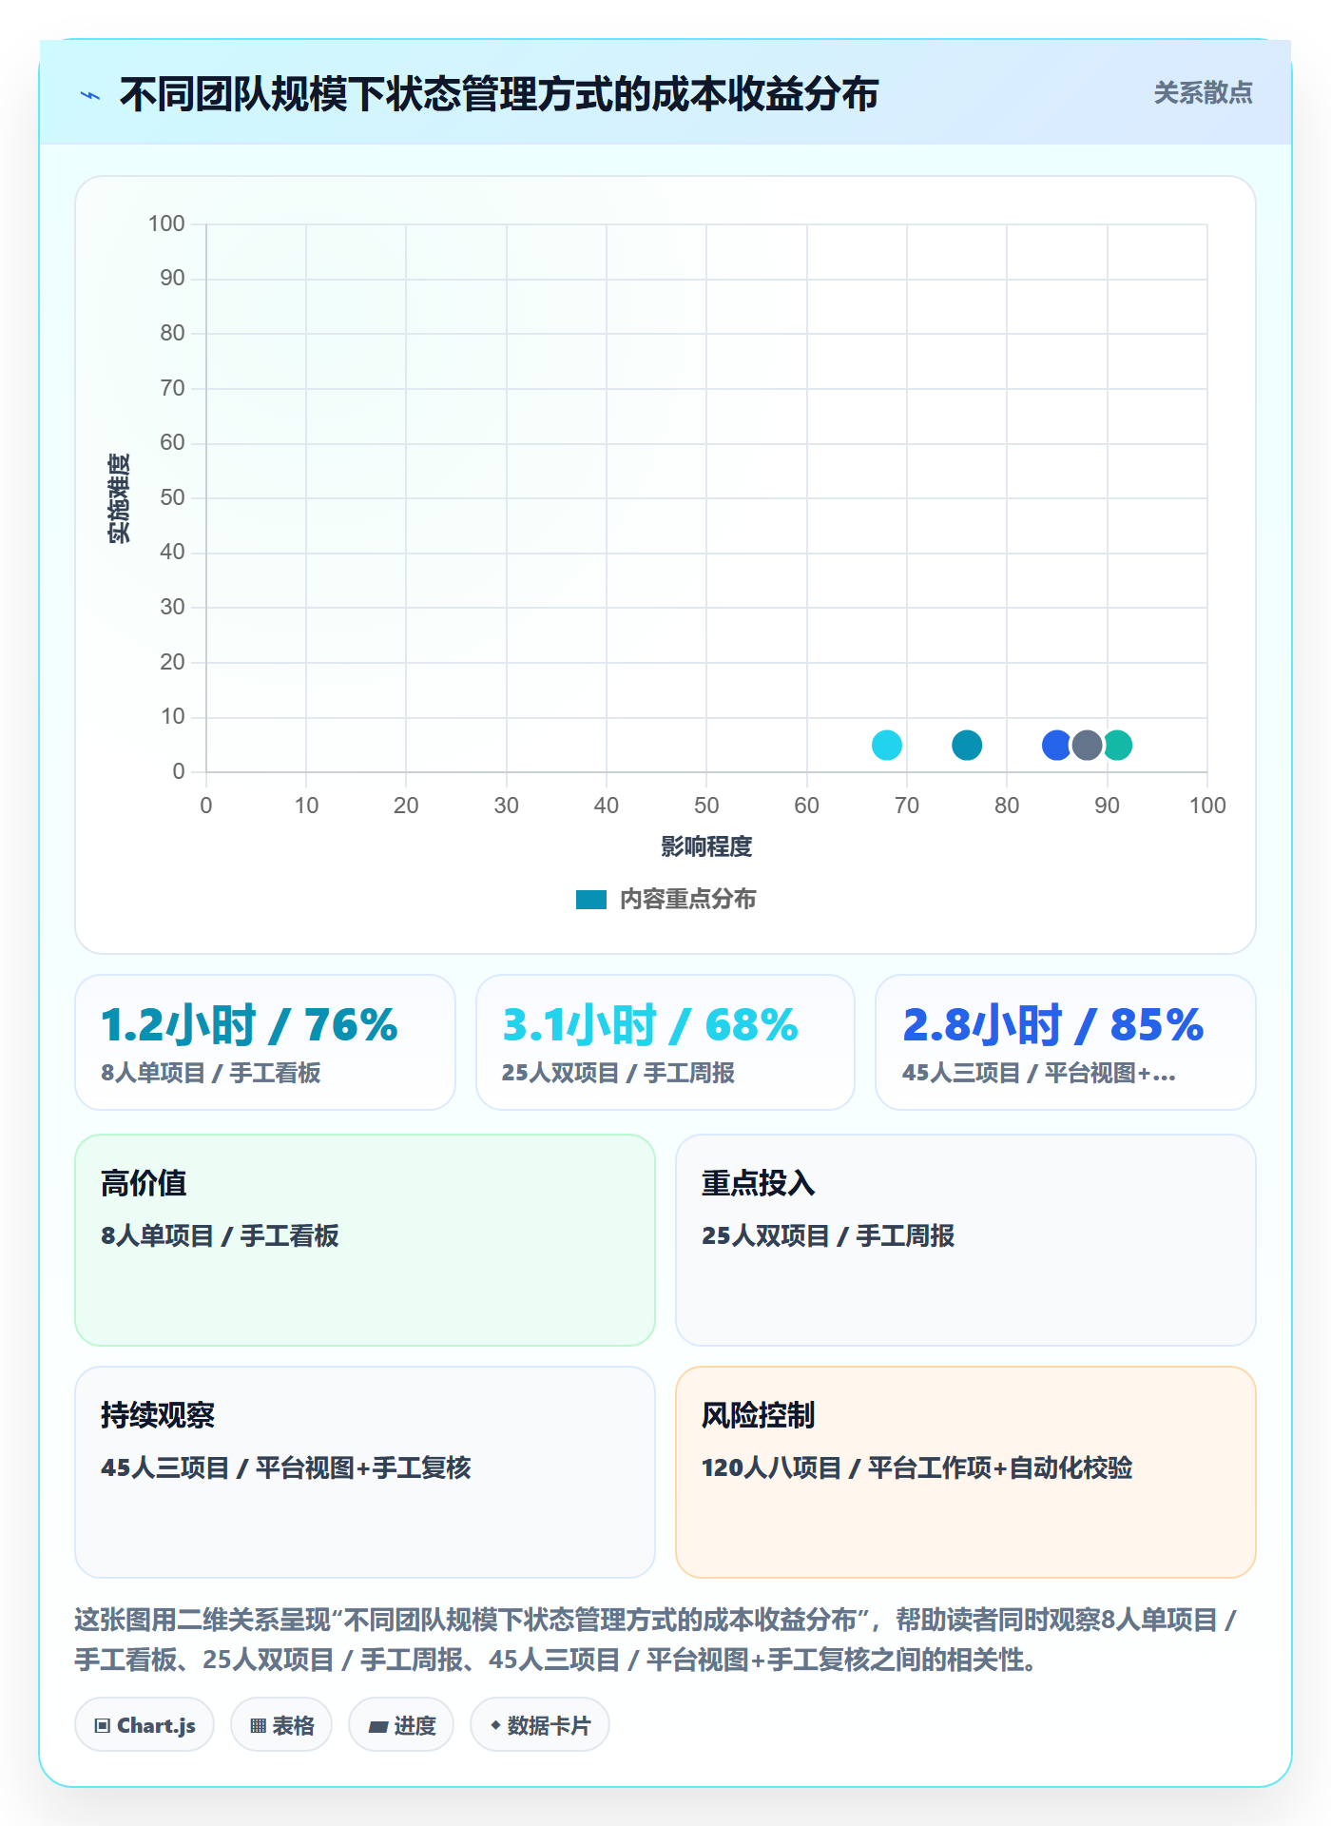Click the 高价值 quadrant card
Image resolution: width=1331 pixels, height=1826 pixels.
(365, 1239)
